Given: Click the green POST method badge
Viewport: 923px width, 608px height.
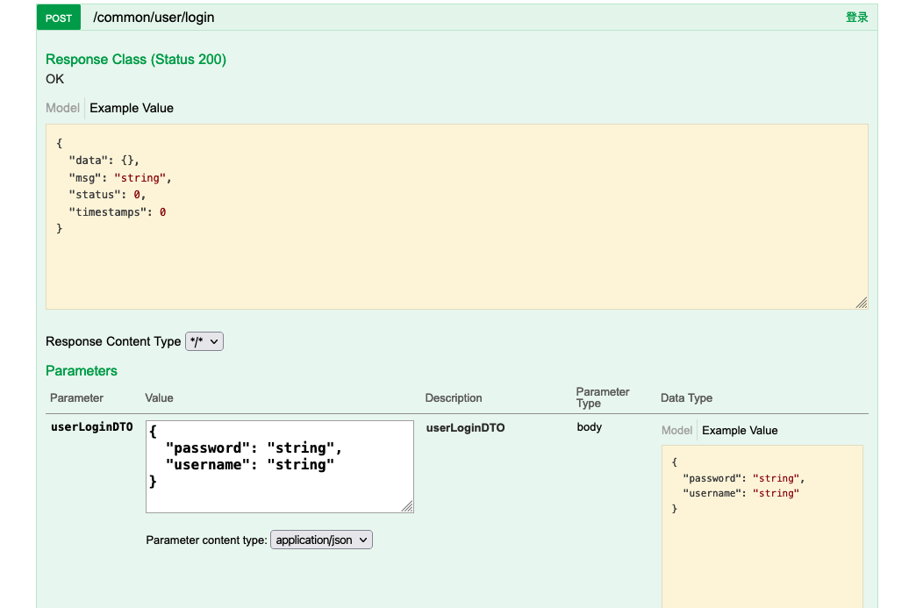Looking at the screenshot, I should pos(59,18).
